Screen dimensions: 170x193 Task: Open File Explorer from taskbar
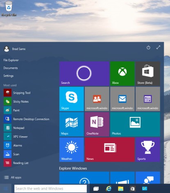(120, 189)
